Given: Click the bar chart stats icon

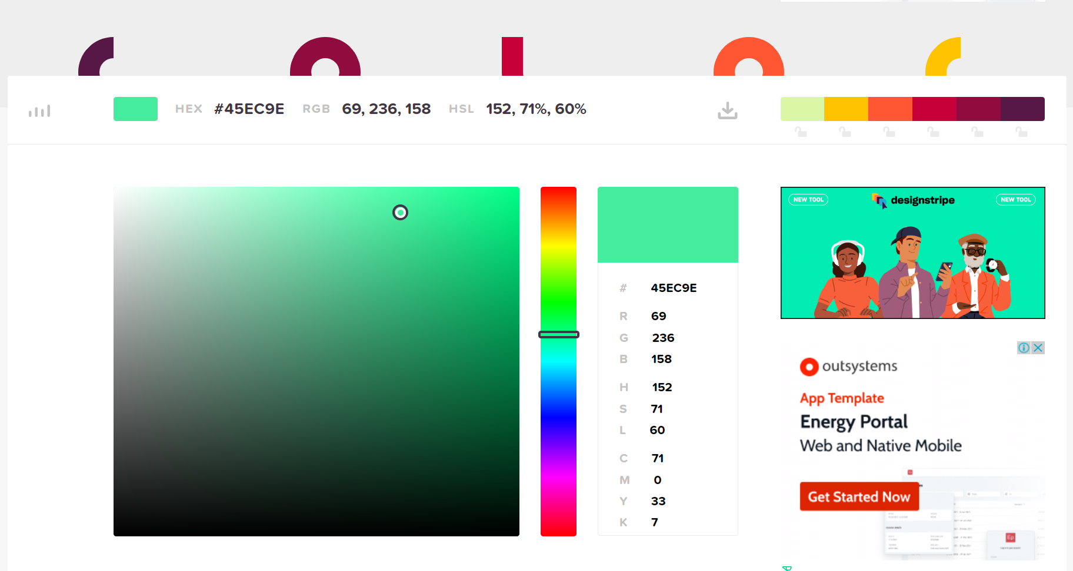Looking at the screenshot, I should click(39, 110).
